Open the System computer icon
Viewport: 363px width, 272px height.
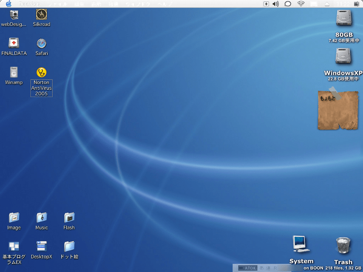(301, 245)
